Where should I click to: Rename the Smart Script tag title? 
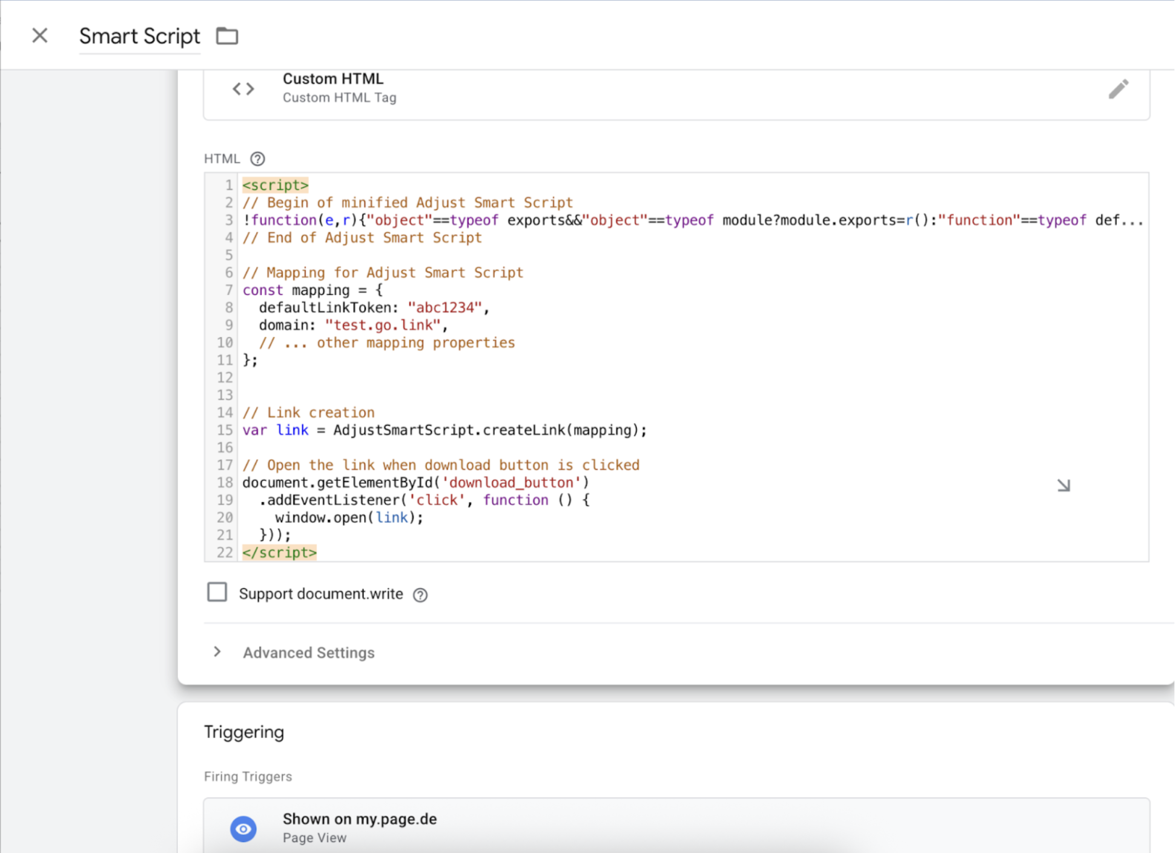coord(139,36)
